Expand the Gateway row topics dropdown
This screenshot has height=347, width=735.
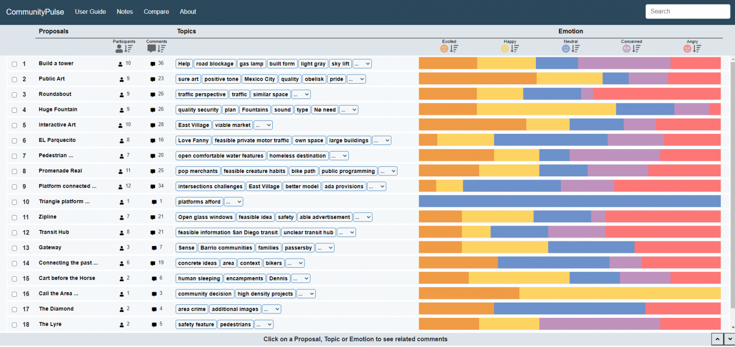325,248
